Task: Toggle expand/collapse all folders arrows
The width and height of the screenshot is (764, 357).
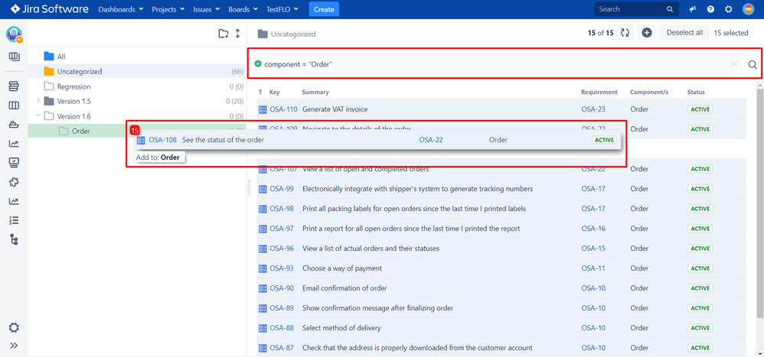Action: pyautogui.click(x=238, y=34)
